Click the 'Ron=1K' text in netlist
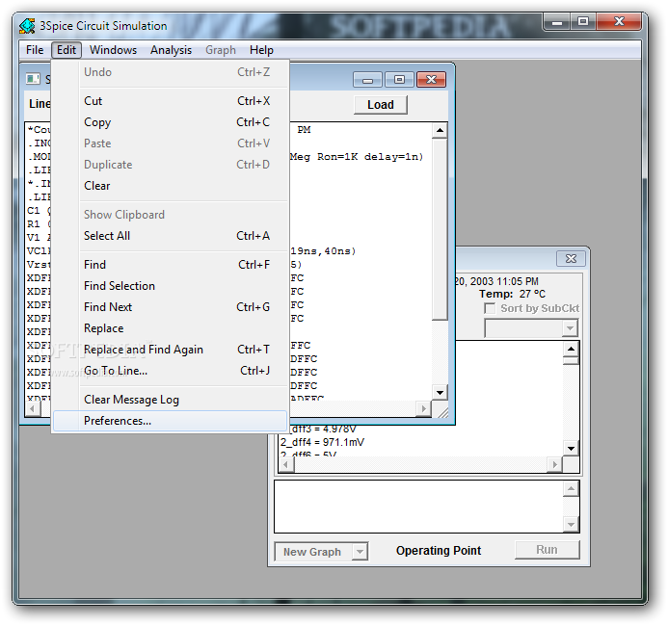This screenshot has height=625, width=668. [x=337, y=157]
